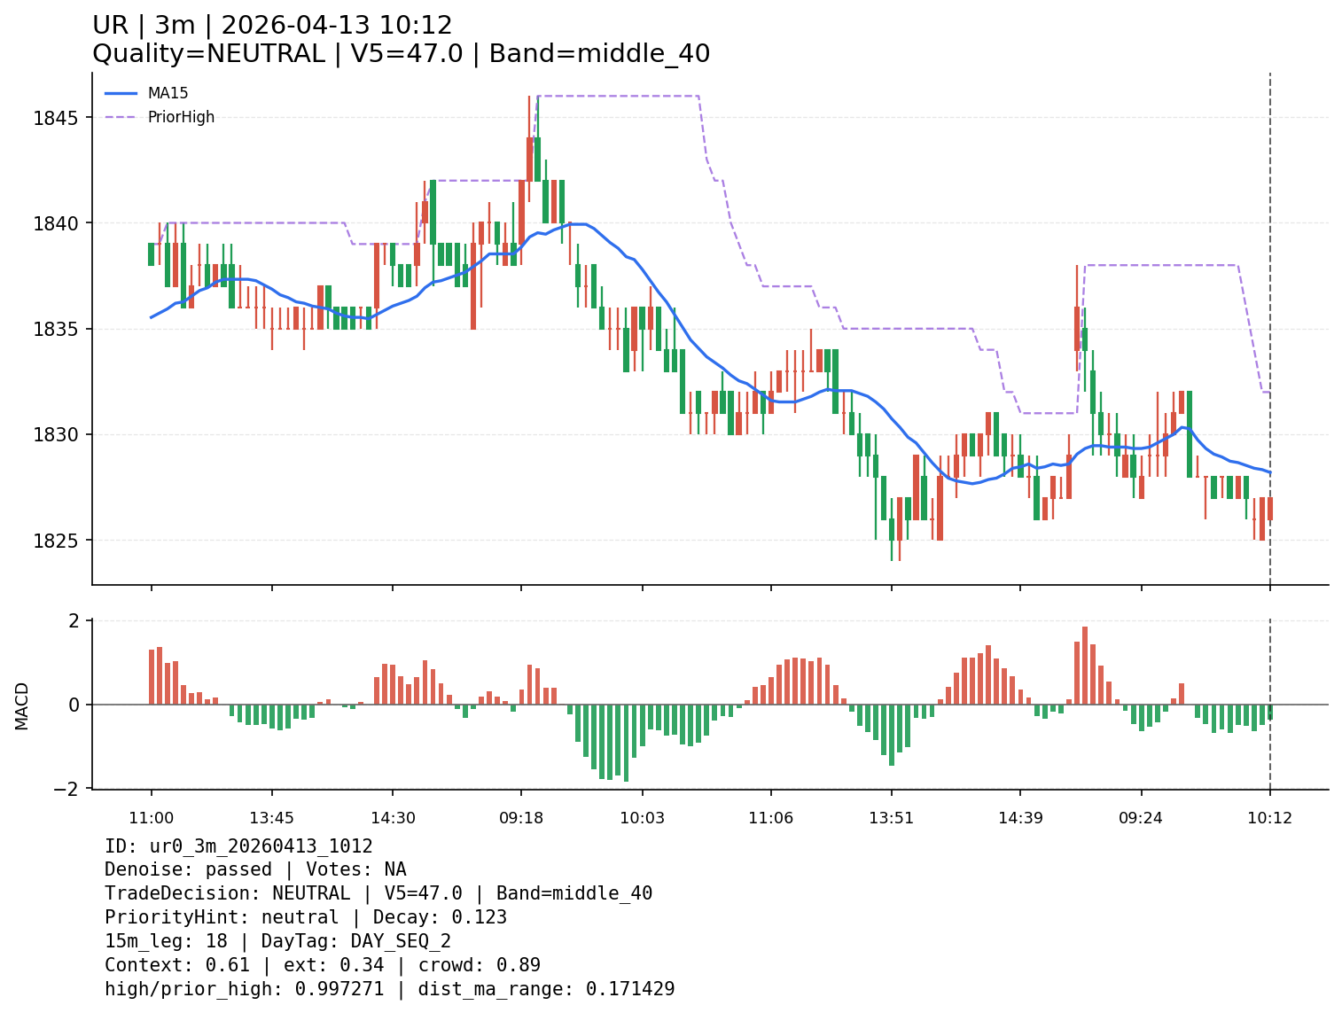Click the TradeDecision: NEUTRAL text line
The width and height of the screenshot is (1342, 1013).
coord(378,893)
